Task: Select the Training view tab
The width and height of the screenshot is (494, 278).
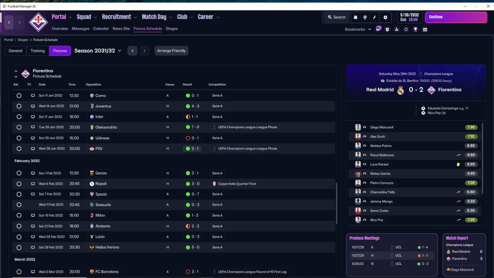Action: 38,51
